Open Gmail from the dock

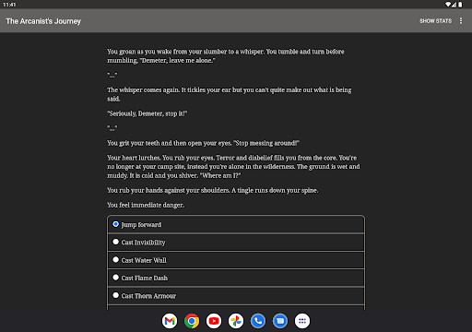click(170, 321)
